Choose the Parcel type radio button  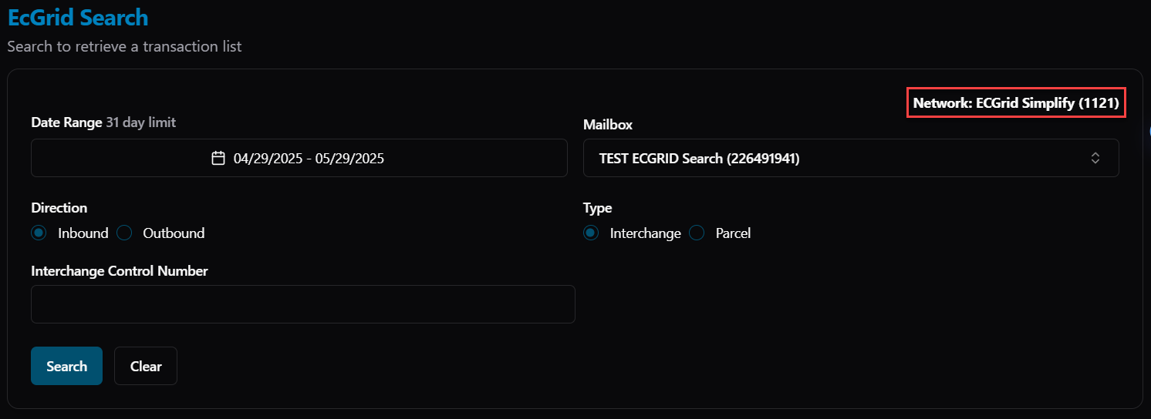tap(697, 233)
